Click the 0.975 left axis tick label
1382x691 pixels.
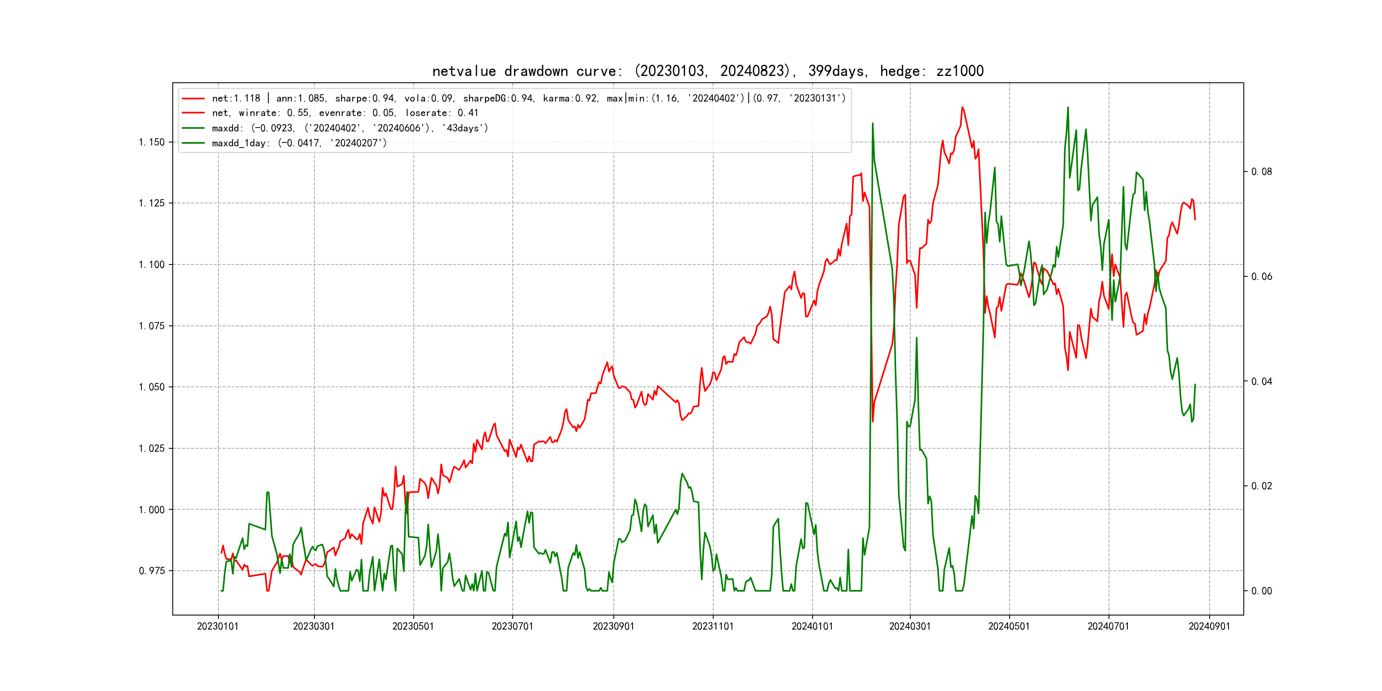[x=152, y=571]
